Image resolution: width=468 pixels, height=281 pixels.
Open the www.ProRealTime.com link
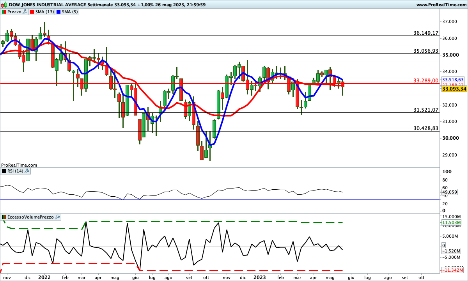coord(441,5)
